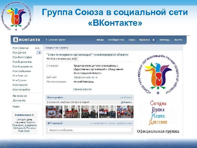
Task: Open the помощь menu item
Action: [x=165, y=40]
